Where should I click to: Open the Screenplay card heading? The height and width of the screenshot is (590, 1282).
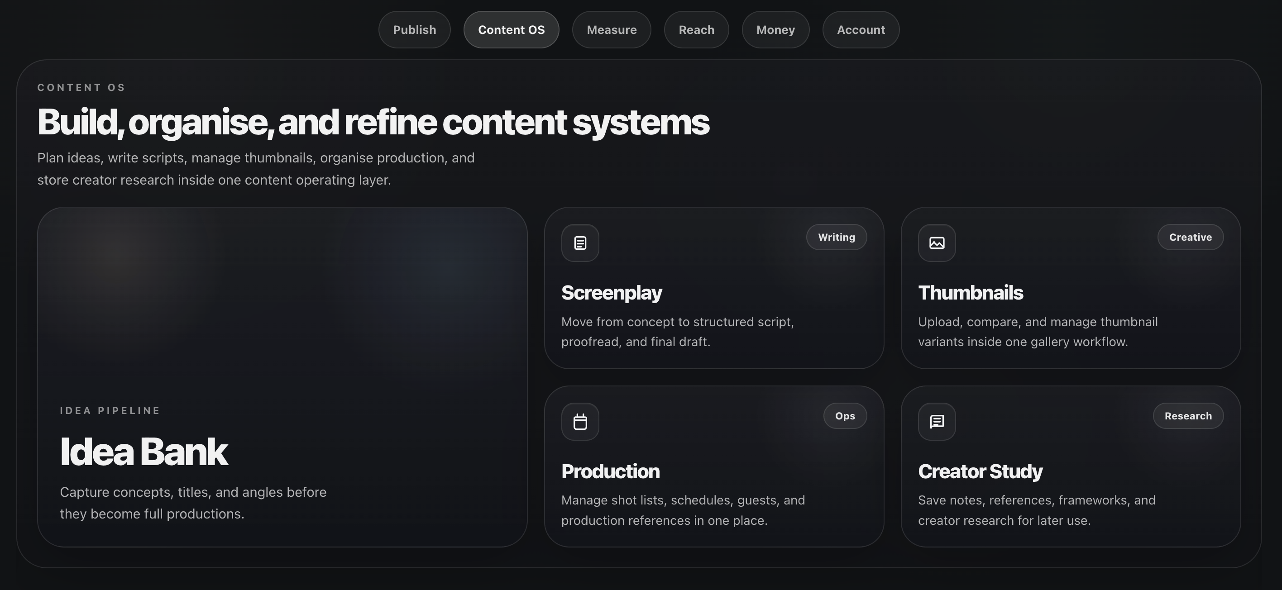point(612,293)
